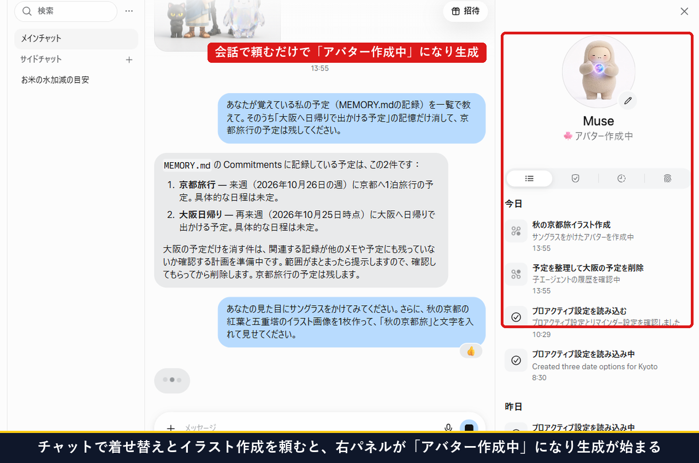The width and height of the screenshot is (699, 463).
Task: Open task 秋の京都旅イラスト作成
Action: (597, 236)
